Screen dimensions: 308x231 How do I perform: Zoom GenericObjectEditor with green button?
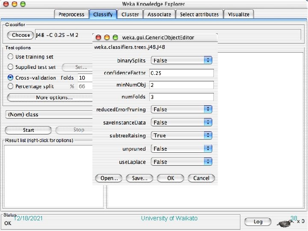point(115,37)
